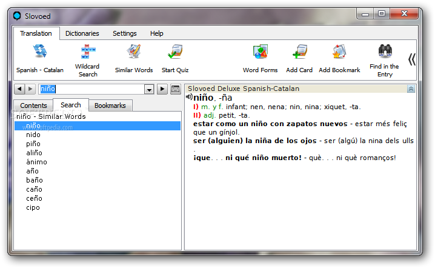Switch language direction with Spanish - Catalan icon
This screenshot has height=268, width=435.
[x=40, y=51]
